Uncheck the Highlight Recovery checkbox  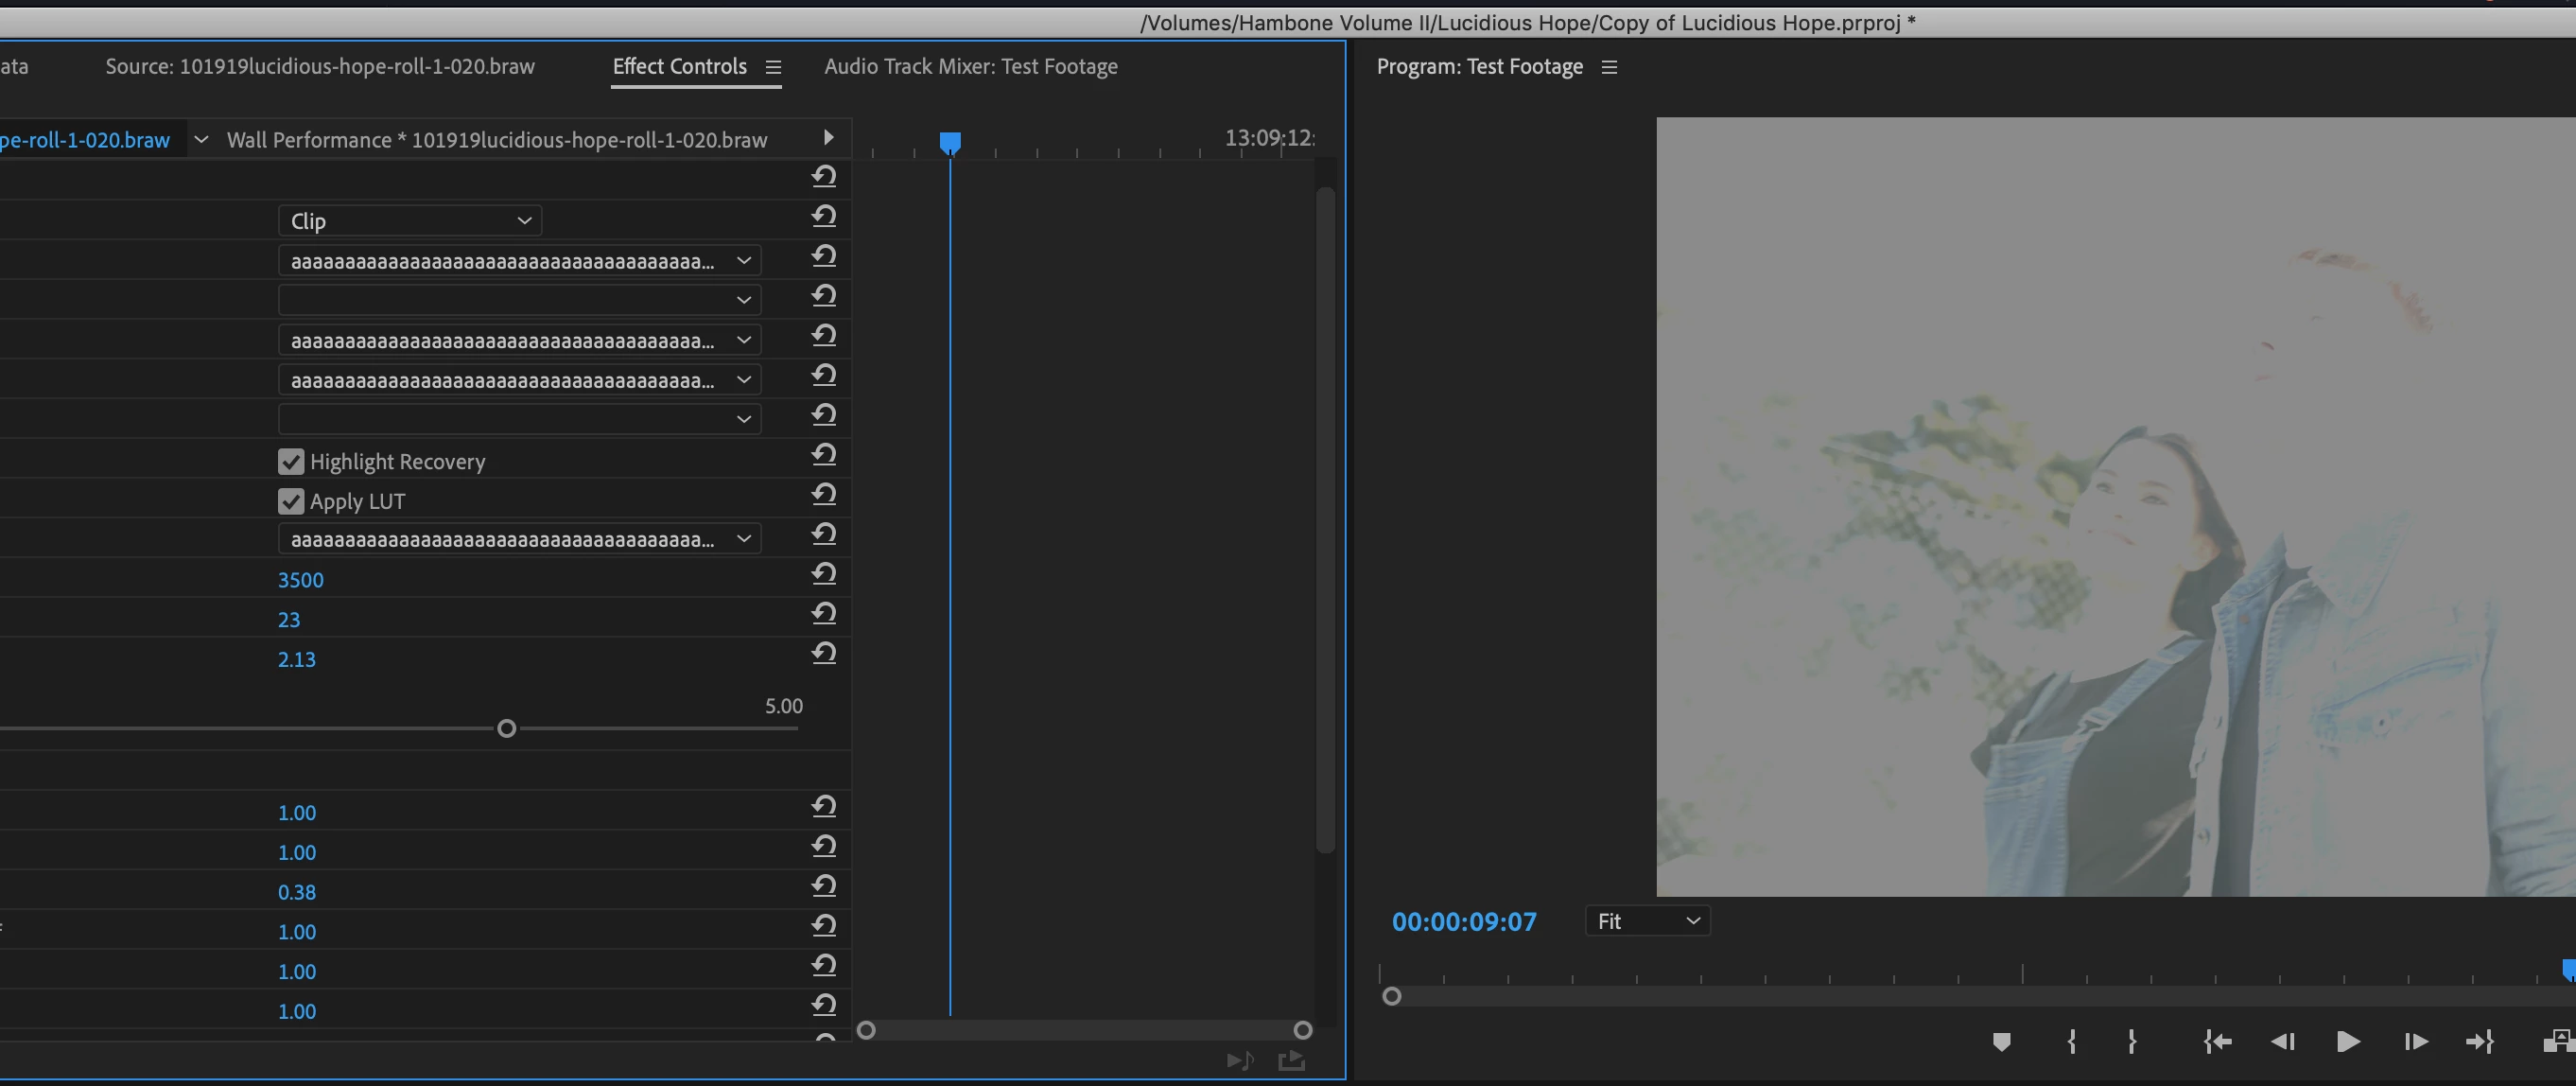pyautogui.click(x=291, y=461)
